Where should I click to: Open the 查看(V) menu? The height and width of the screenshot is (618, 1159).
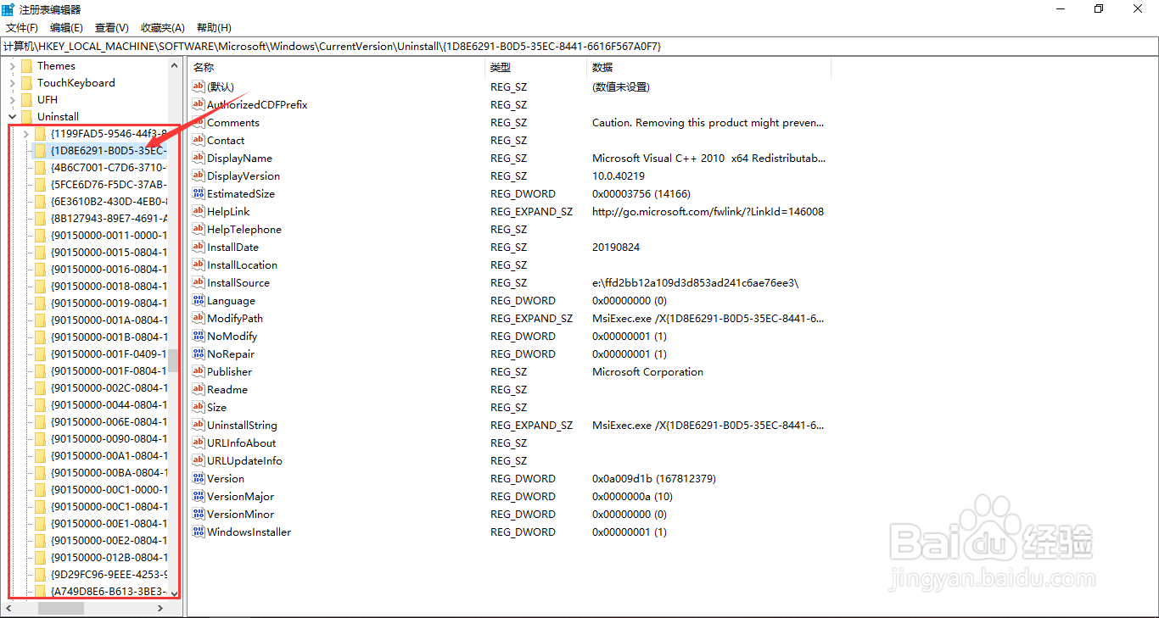(112, 28)
